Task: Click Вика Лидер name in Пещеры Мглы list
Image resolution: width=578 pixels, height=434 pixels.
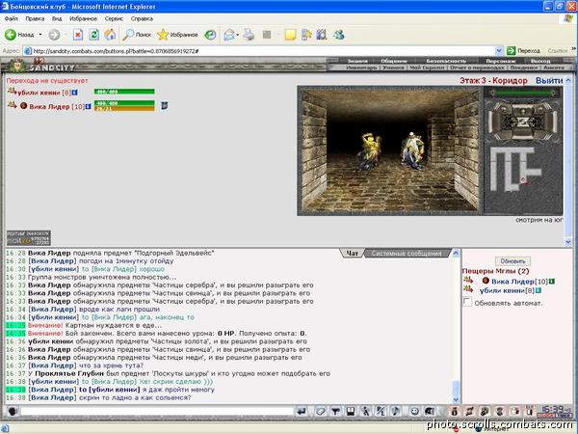Action: click(x=512, y=282)
